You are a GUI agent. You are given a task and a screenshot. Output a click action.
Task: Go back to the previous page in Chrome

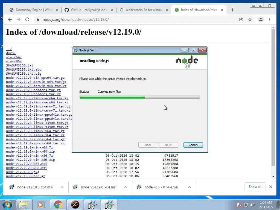pos(10,19)
